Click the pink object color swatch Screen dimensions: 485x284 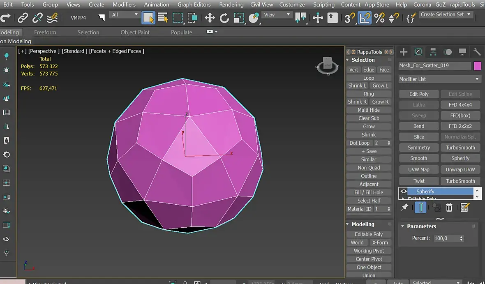click(x=477, y=66)
